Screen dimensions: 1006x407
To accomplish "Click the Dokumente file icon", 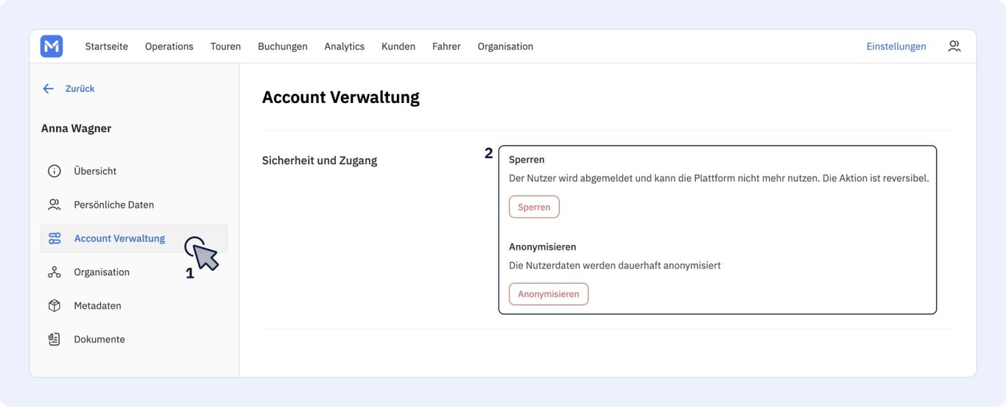I will [x=54, y=339].
